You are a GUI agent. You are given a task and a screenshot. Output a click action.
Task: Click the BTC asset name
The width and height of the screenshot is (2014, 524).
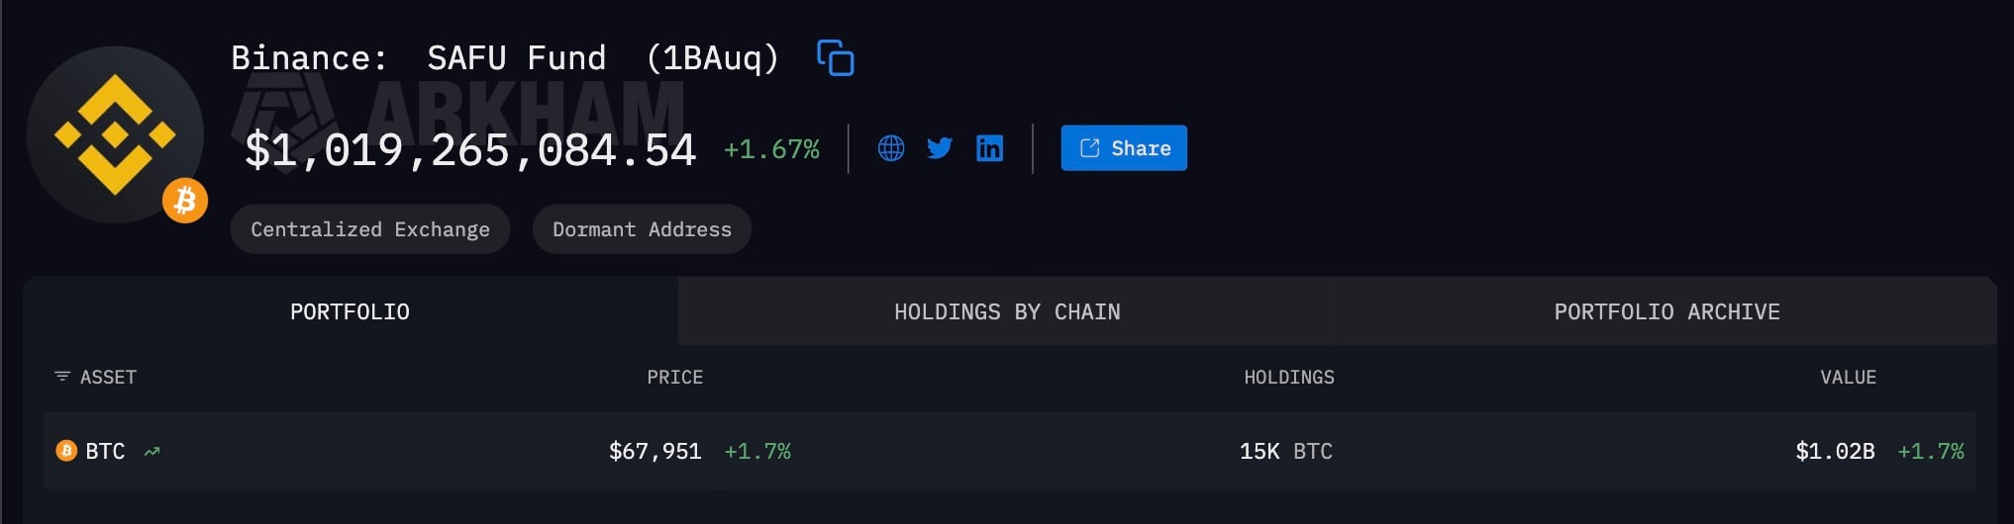tap(105, 452)
